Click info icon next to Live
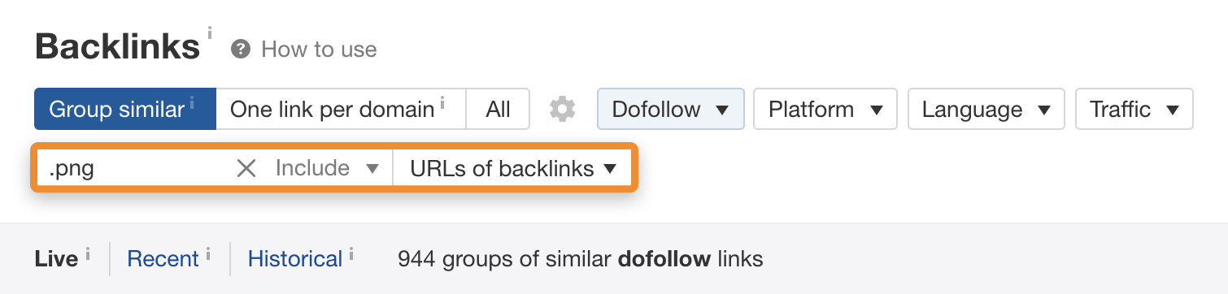 87,253
